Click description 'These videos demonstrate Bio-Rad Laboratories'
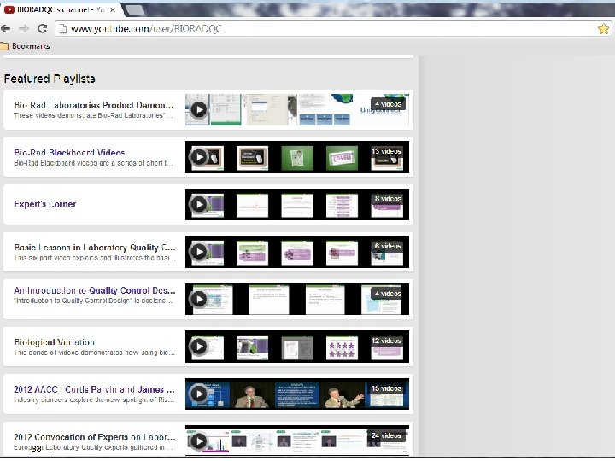 pyautogui.click(x=93, y=115)
